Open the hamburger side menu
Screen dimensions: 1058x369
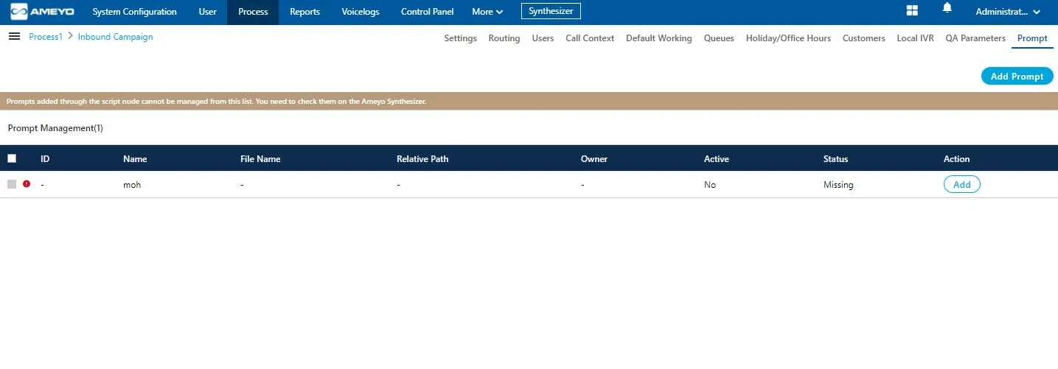14,36
